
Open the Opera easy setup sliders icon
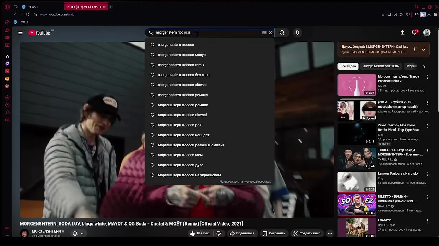[x=435, y=14]
